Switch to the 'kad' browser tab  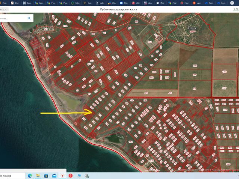coord(100,3)
